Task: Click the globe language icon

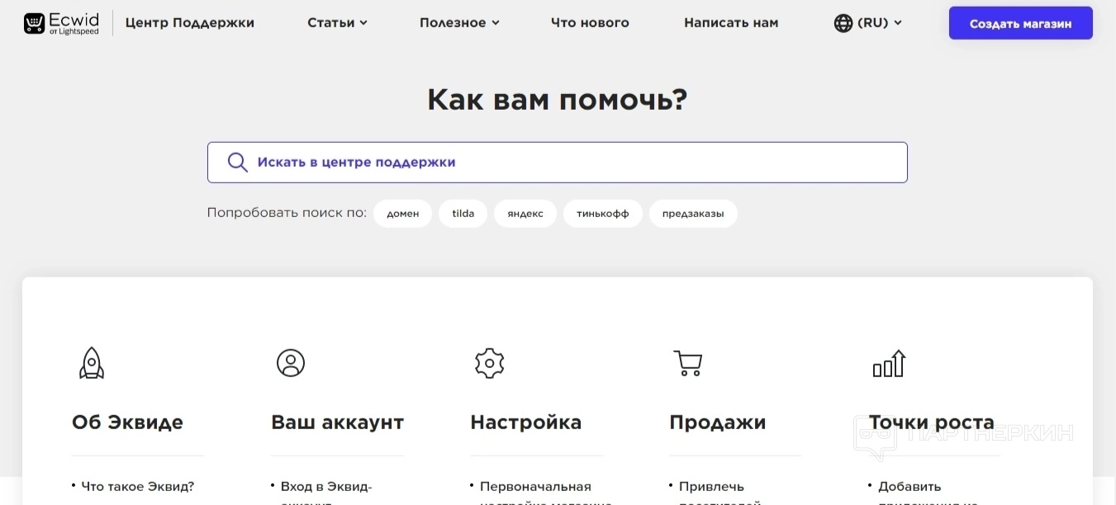Action: tap(843, 23)
